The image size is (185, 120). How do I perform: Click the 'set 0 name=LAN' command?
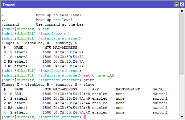[99, 75]
